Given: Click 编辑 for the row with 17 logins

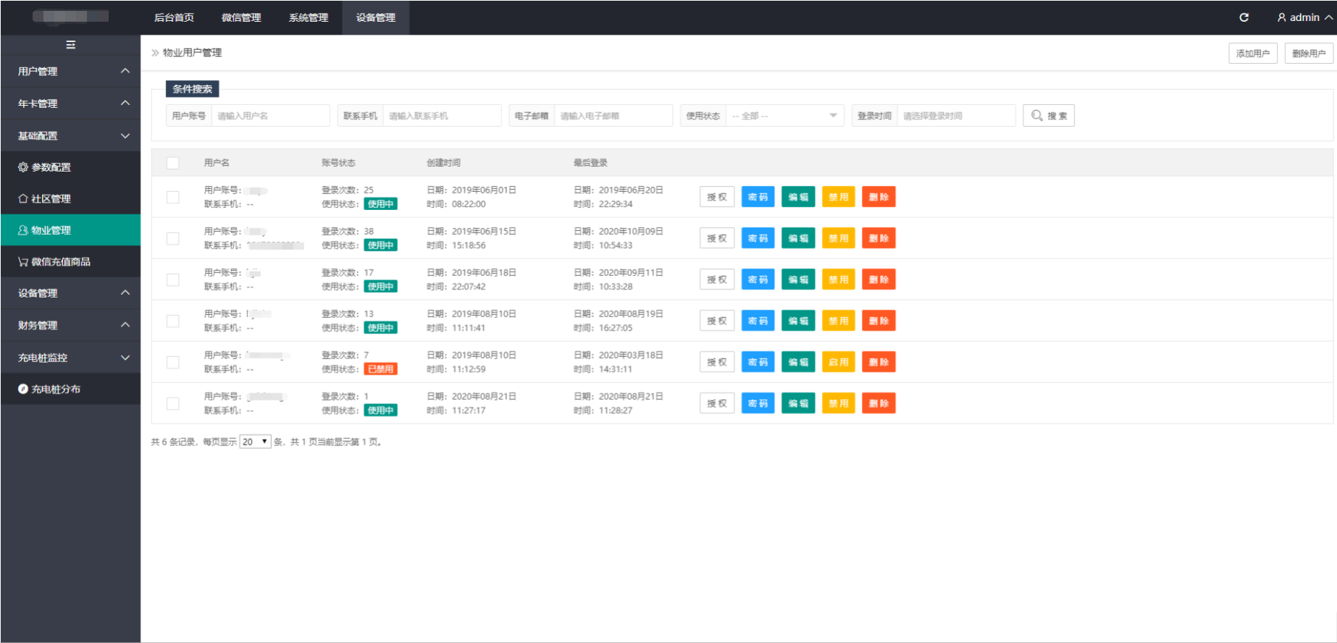Looking at the screenshot, I should pyautogui.click(x=798, y=280).
